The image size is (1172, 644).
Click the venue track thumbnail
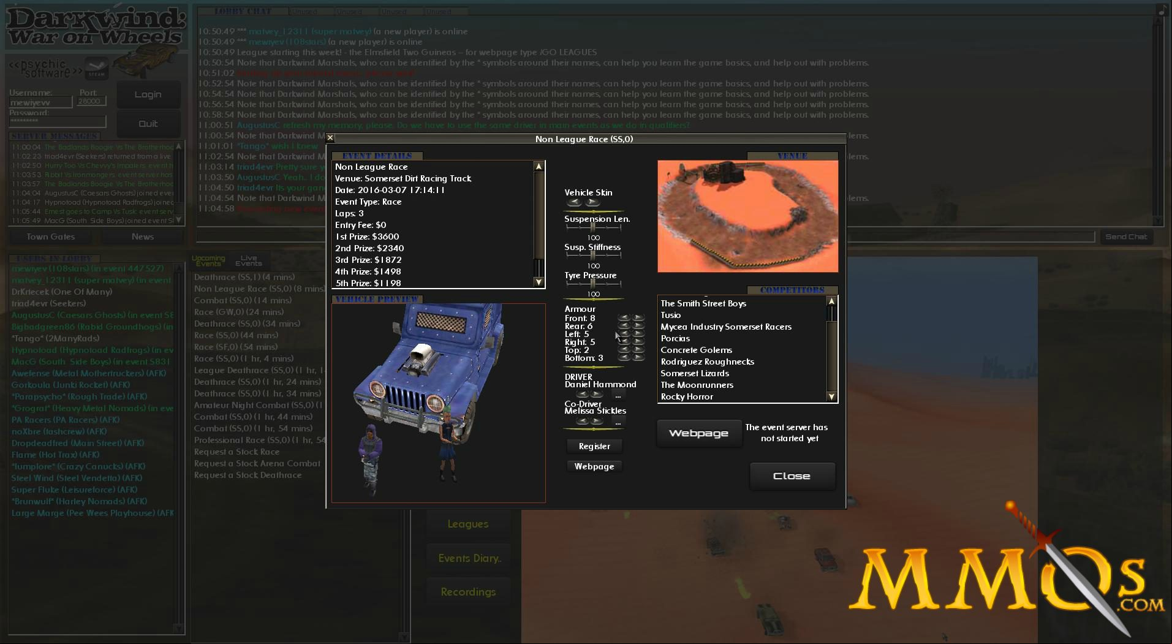point(747,216)
